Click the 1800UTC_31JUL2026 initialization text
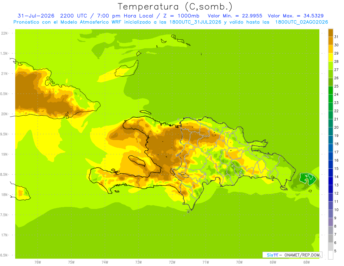The width and height of the screenshot is (344, 266). click(195, 22)
